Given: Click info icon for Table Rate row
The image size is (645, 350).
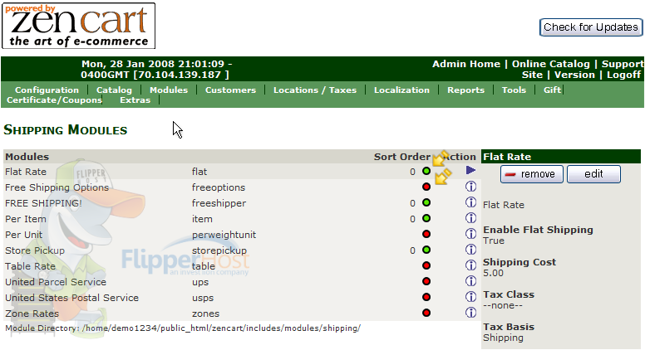Looking at the screenshot, I should 470,265.
